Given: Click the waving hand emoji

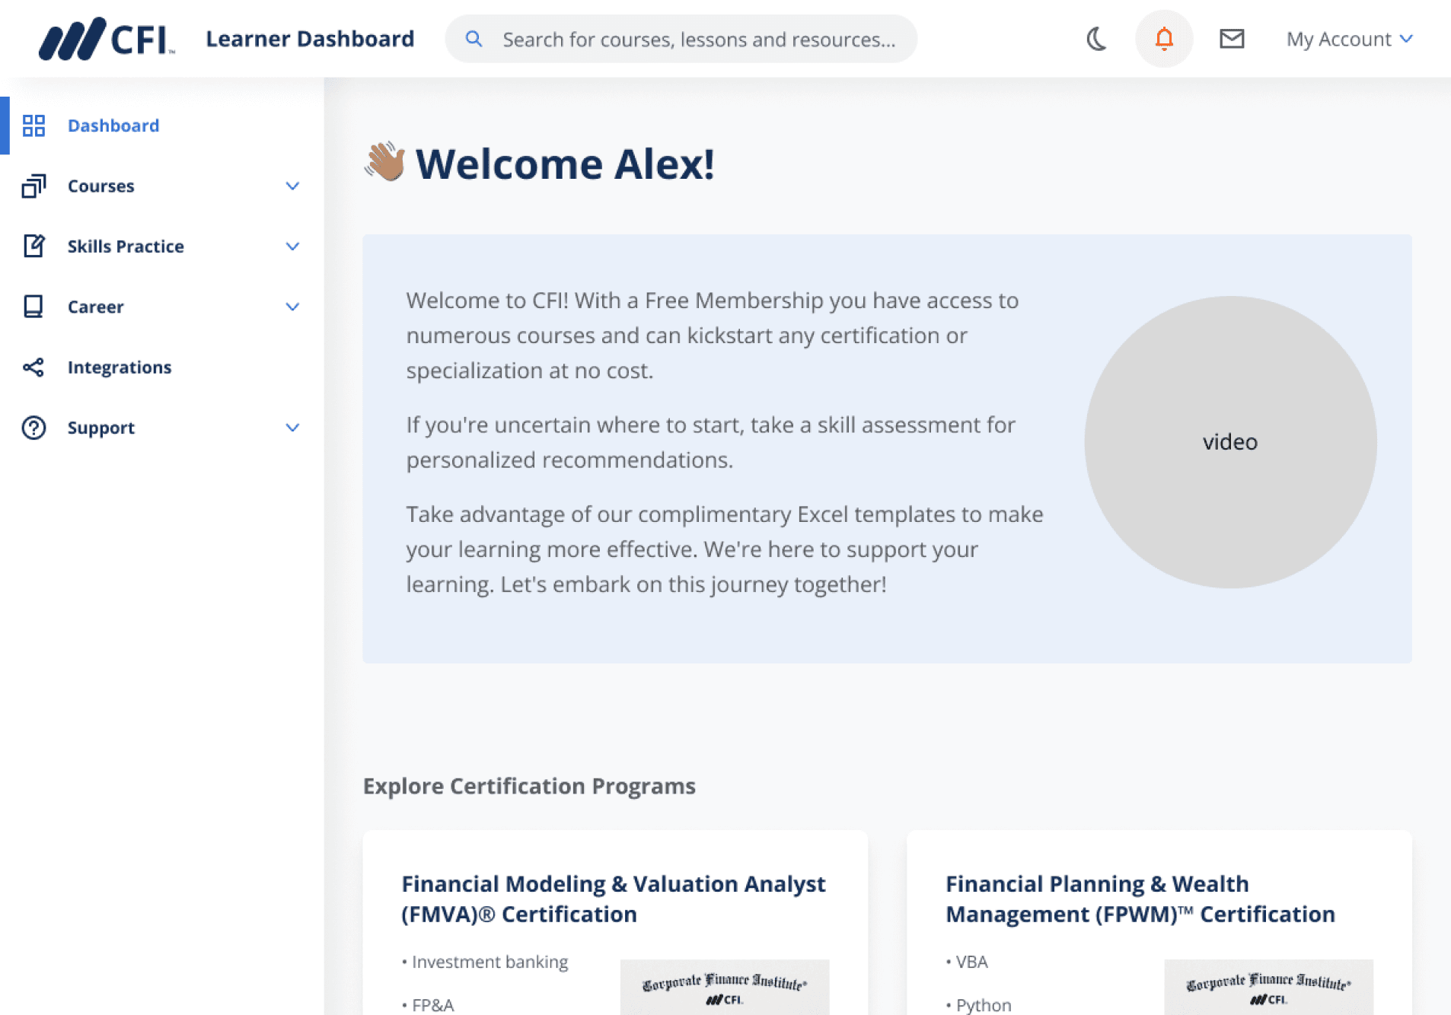Looking at the screenshot, I should coord(385,162).
